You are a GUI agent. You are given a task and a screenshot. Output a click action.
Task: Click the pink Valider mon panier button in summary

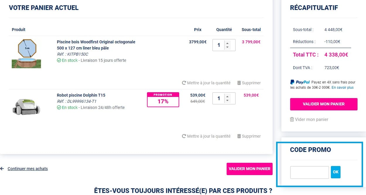pos(324,104)
